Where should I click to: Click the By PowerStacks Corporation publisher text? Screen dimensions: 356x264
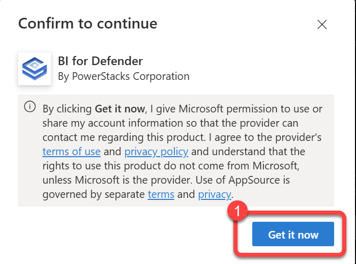[x=124, y=77]
